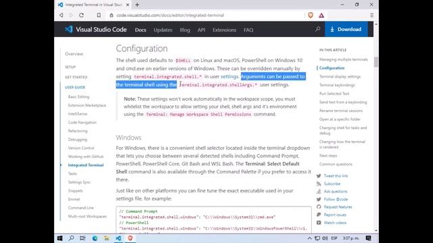
Task: Open Debugging in sidebar
Action: pos(78,140)
